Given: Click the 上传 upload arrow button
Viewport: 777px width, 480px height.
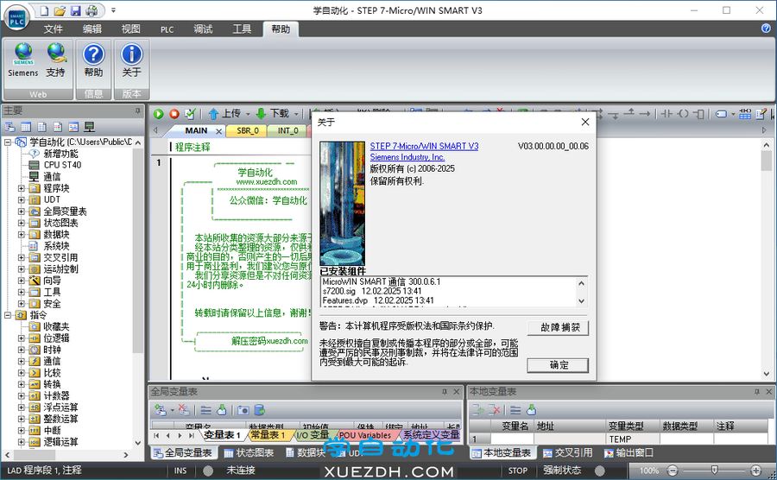Looking at the screenshot, I should (x=224, y=114).
